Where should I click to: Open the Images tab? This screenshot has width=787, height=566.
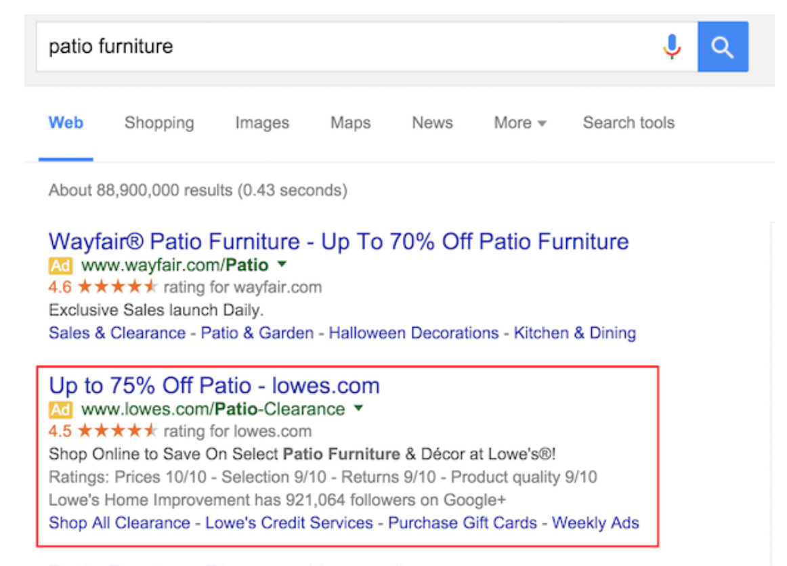click(x=262, y=123)
